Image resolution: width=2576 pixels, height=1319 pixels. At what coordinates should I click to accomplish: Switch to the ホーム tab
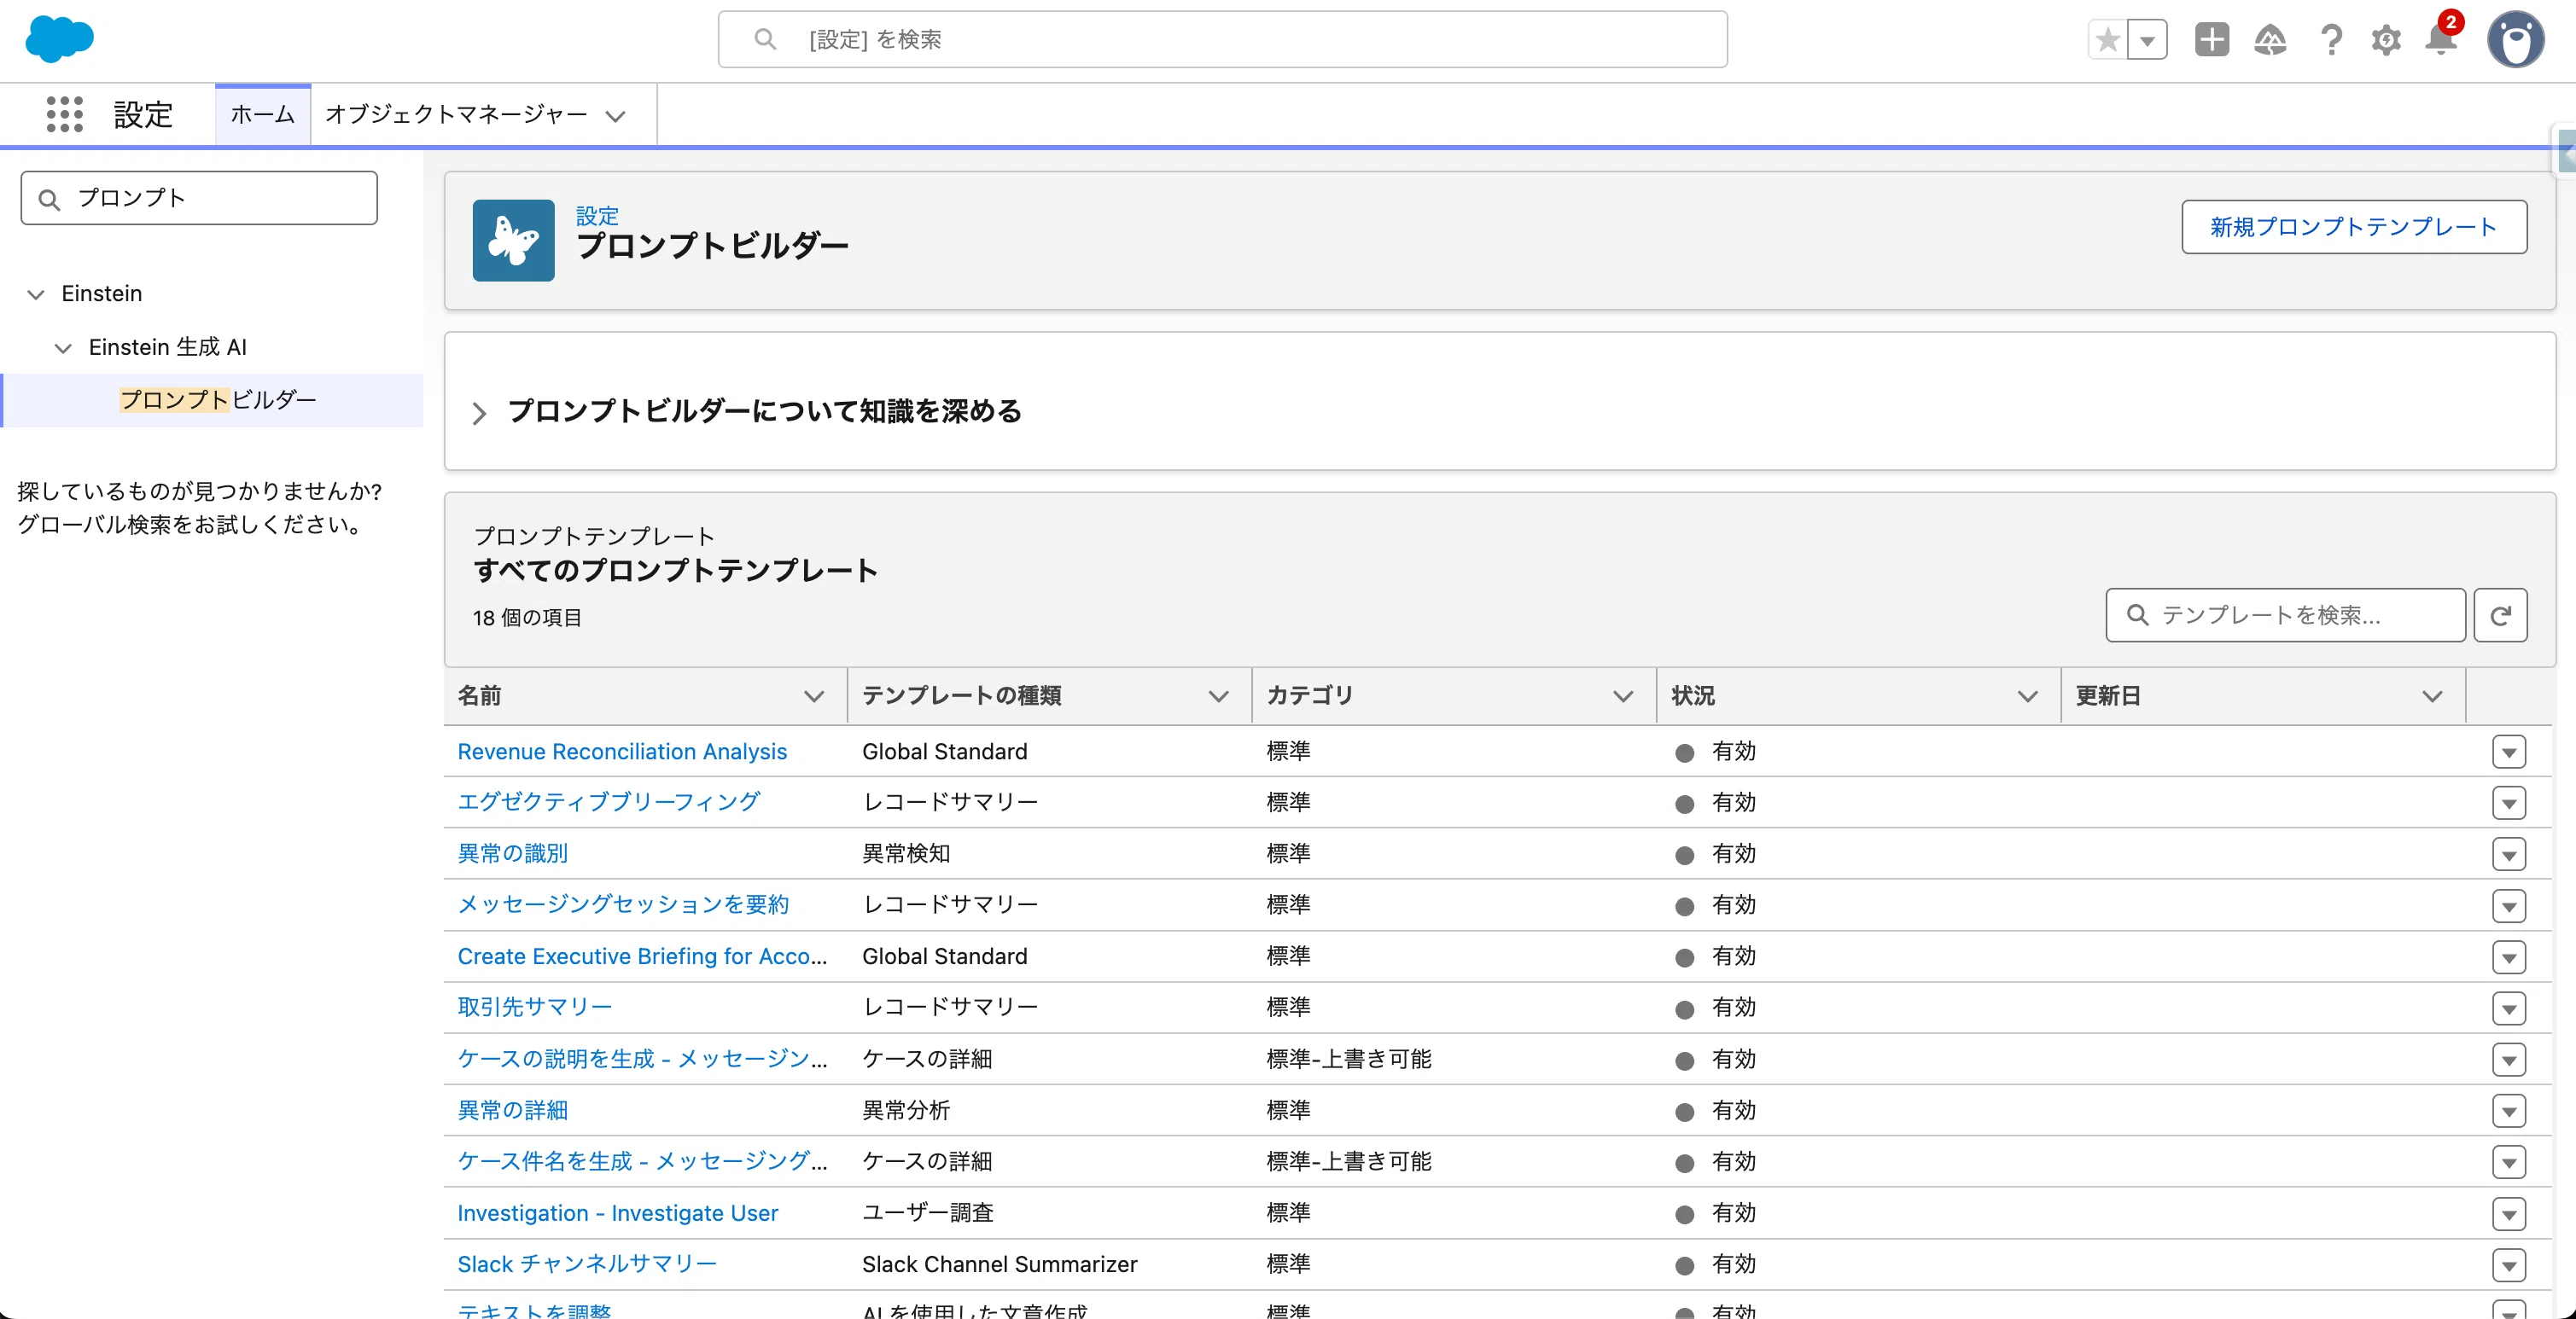coord(263,114)
